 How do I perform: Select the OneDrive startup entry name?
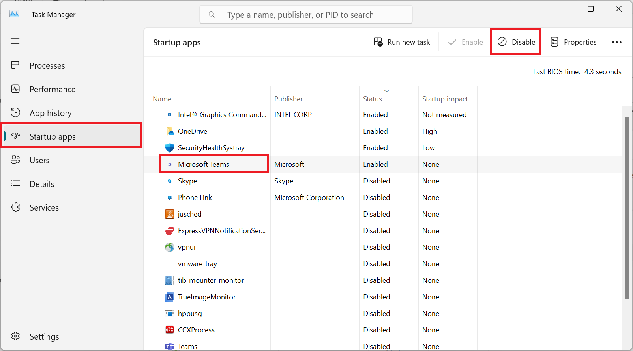(193, 131)
